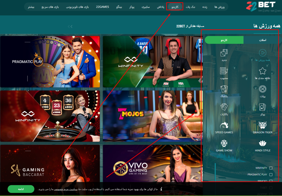Open the علاقه مندی ها favorites star icon
282x196 pixels.
coord(262,71)
